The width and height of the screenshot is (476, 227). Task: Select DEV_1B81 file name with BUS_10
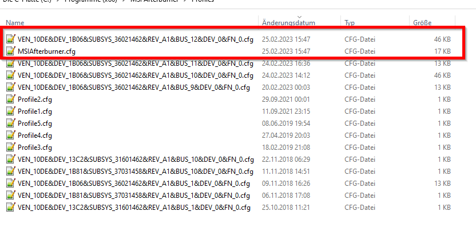tap(136, 172)
